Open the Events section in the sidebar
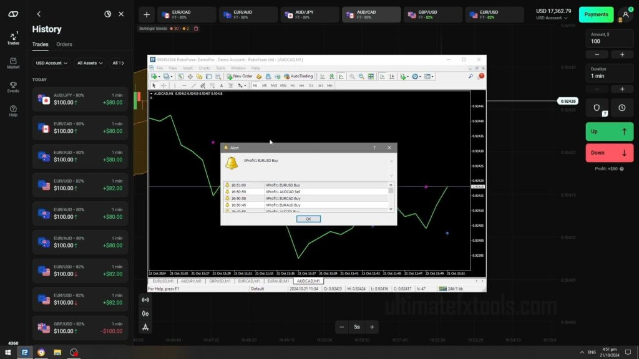The image size is (639, 359). click(x=12, y=87)
